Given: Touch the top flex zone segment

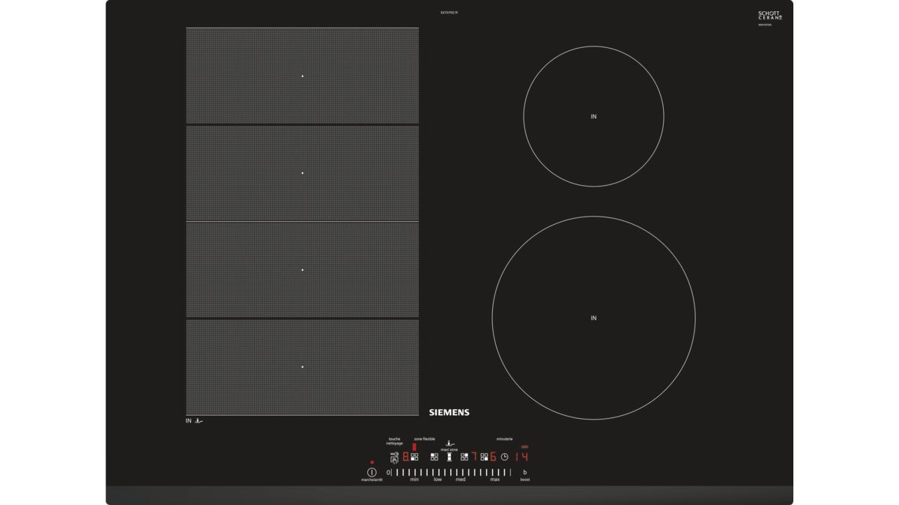Looking at the screenshot, I should tap(303, 76).
